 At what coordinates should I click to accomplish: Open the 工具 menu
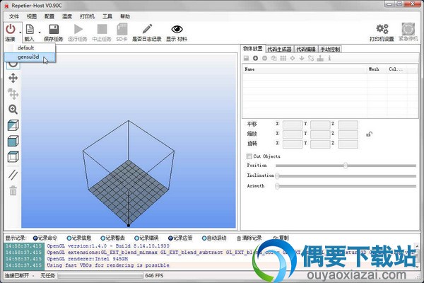coord(107,16)
